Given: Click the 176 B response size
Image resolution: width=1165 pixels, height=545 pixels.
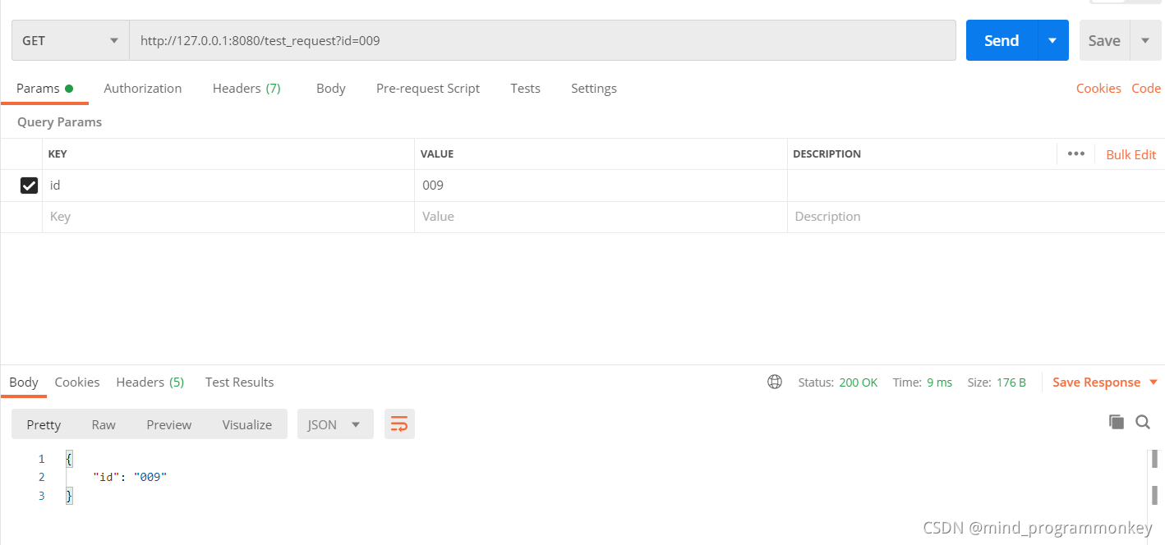Looking at the screenshot, I should pos(1011,382).
